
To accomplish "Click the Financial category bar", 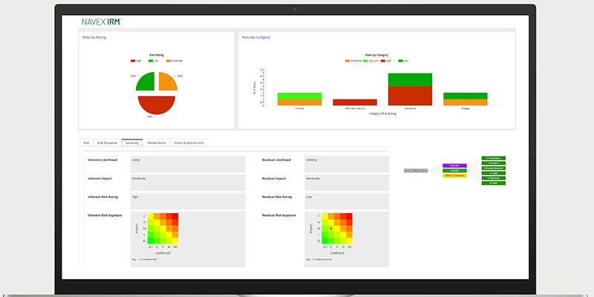I will coord(299,99).
